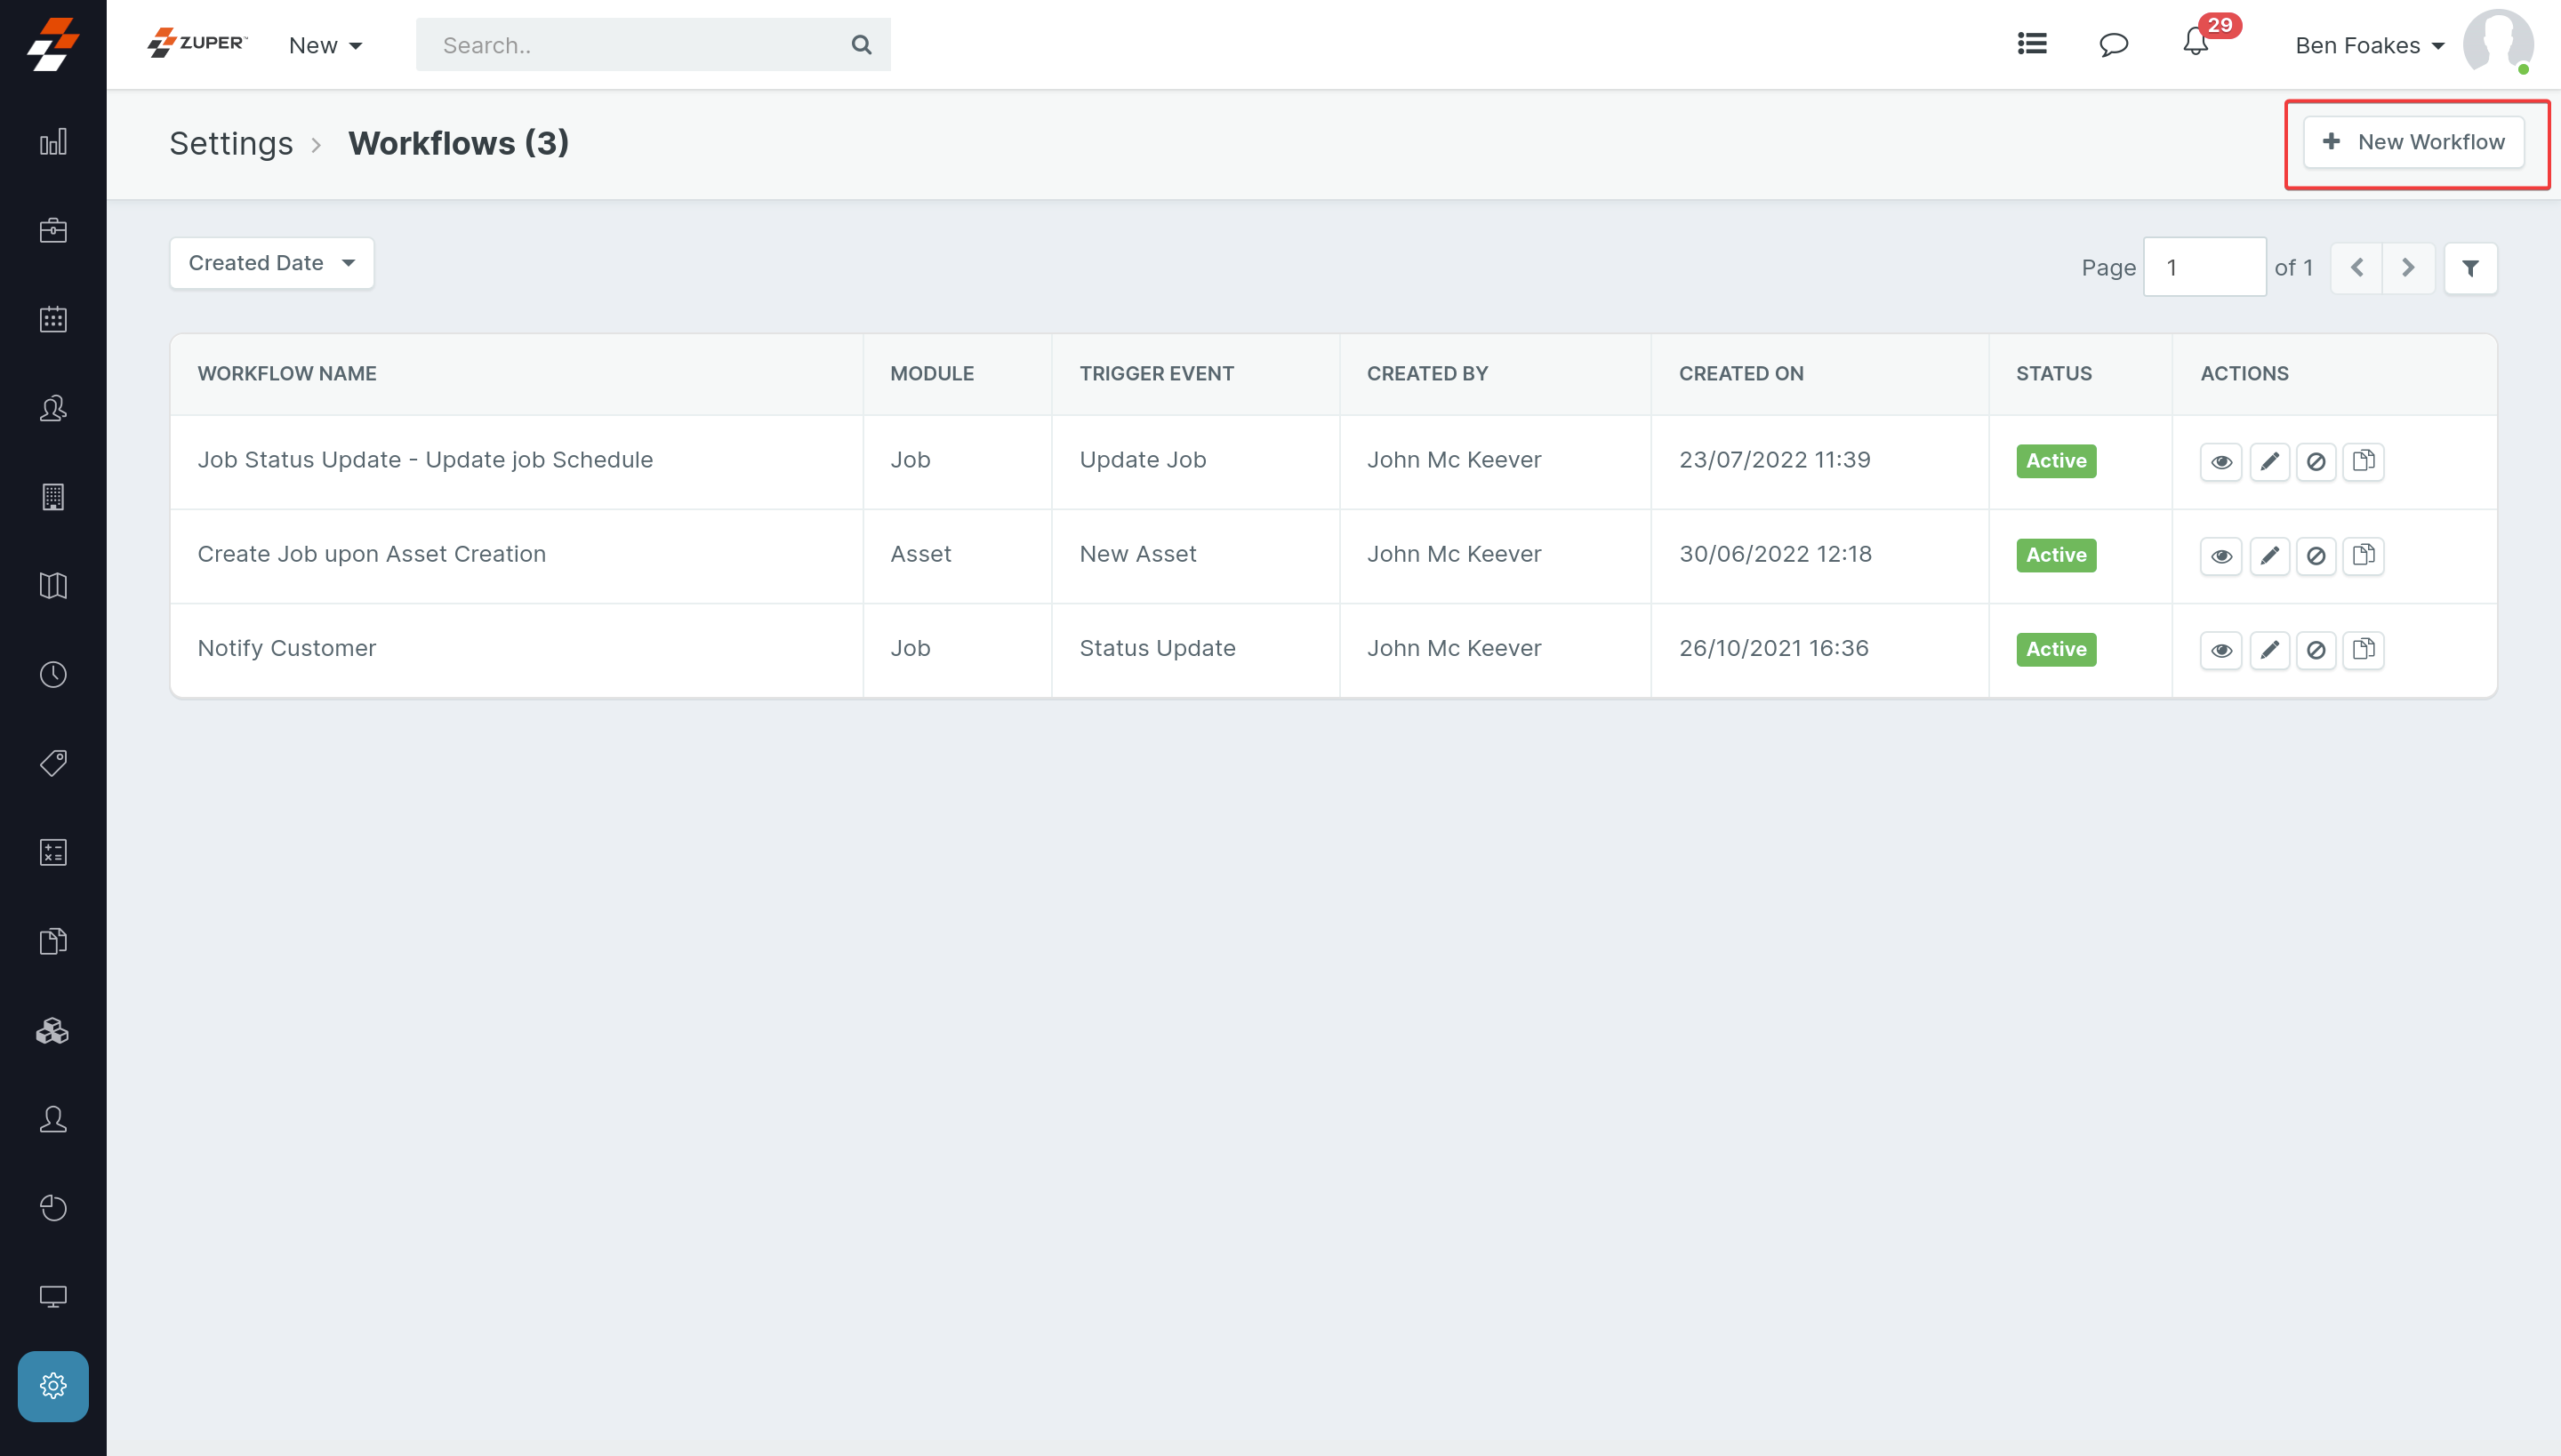This screenshot has width=2561, height=1456.
Task: Edit the Notify Customer workflow with pencil
Action: point(2269,650)
